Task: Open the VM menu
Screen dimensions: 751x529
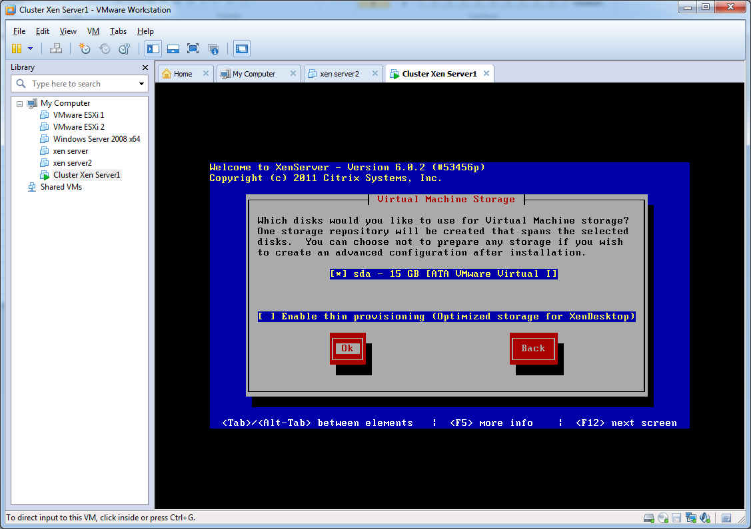Action: pyautogui.click(x=93, y=31)
